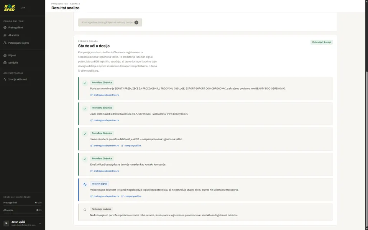This screenshot has height=230, width=368.
Task: Click text Nedostaju javno potvrđeni podaci
Action: (x=164, y=215)
